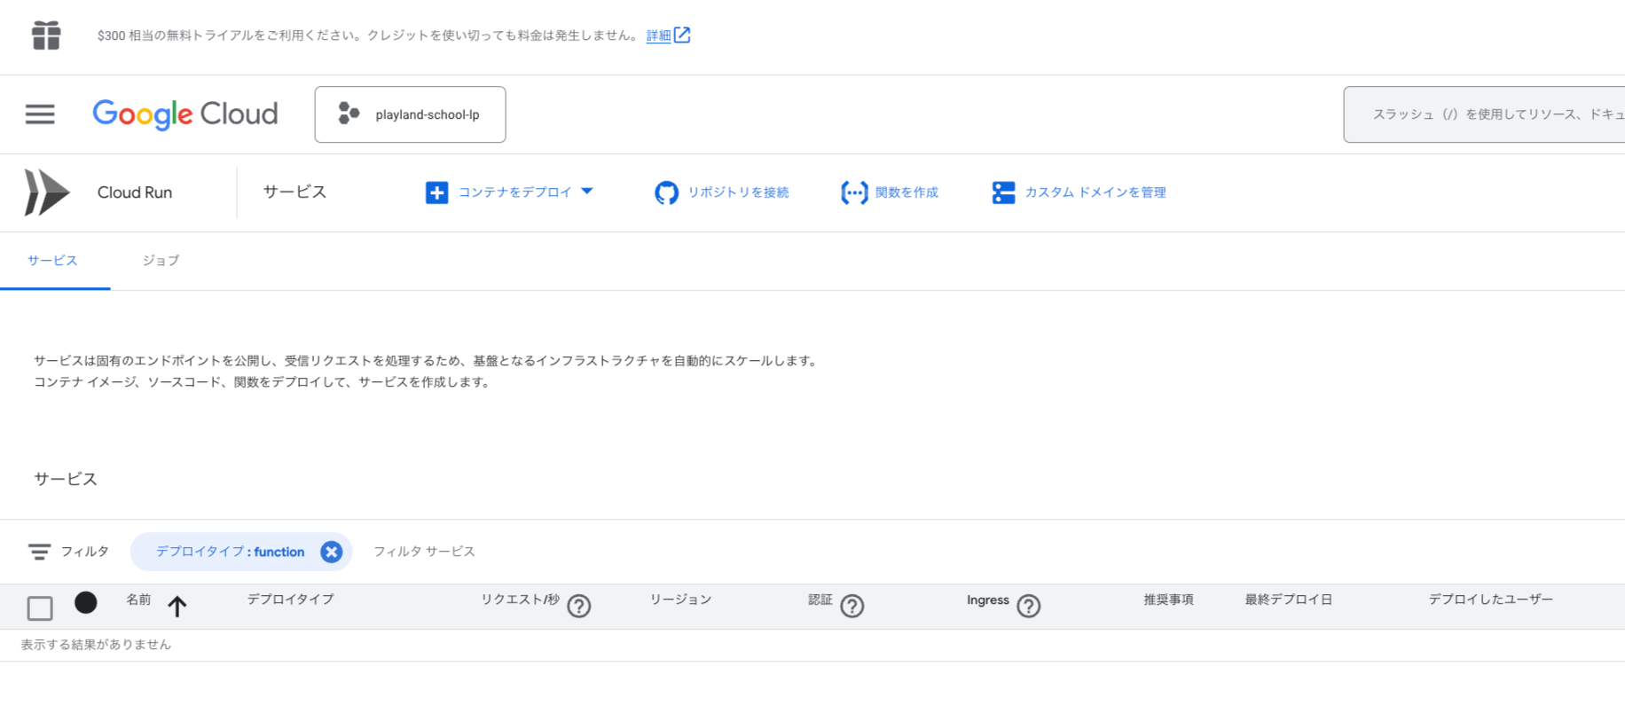
Task: Click the custom domain server icon
Action: 1003,192
